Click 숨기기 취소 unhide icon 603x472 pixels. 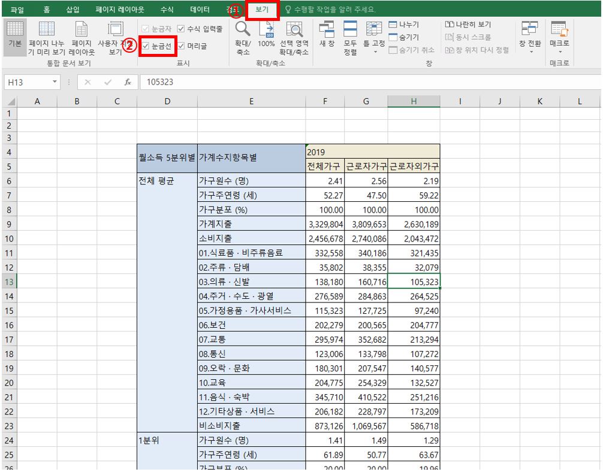point(393,50)
